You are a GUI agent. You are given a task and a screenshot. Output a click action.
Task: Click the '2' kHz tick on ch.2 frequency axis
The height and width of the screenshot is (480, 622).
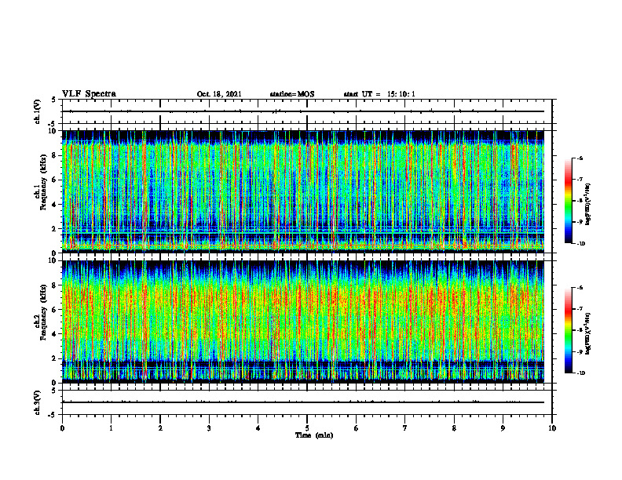55,358
